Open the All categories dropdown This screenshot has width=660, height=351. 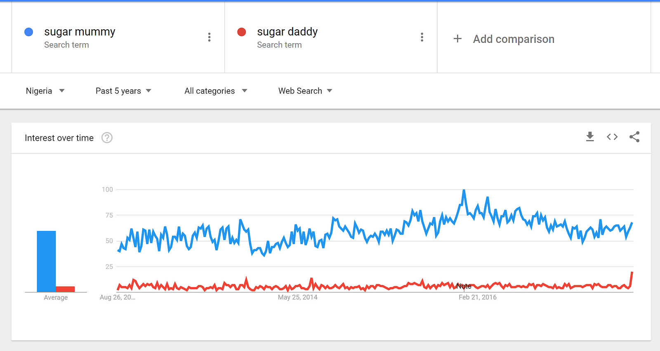215,91
